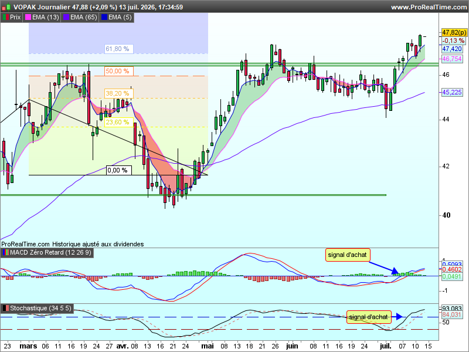Image resolution: width=469 pixels, height=352 pixels.
Task: Click the purple EMA (65) color swatch
Action: tap(66, 18)
